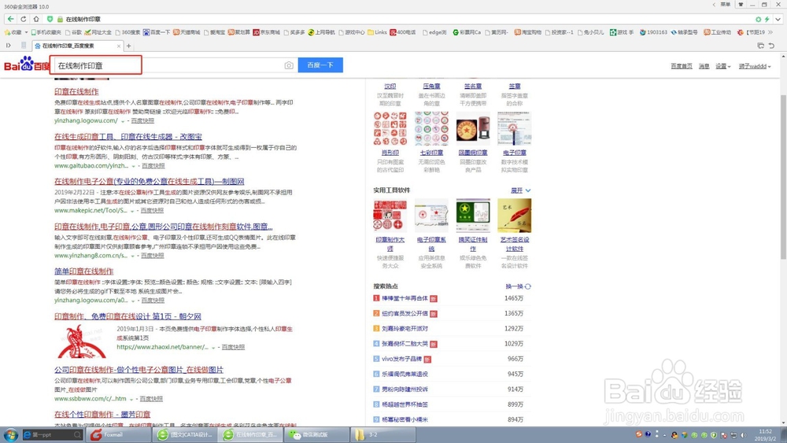Viewport: 787px width, 443px height.
Task: Show more bookmarks with the double chevron
Action: tap(772, 32)
